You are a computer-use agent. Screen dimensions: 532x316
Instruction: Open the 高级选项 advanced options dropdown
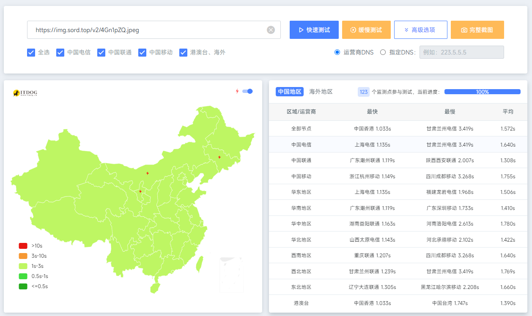click(421, 30)
